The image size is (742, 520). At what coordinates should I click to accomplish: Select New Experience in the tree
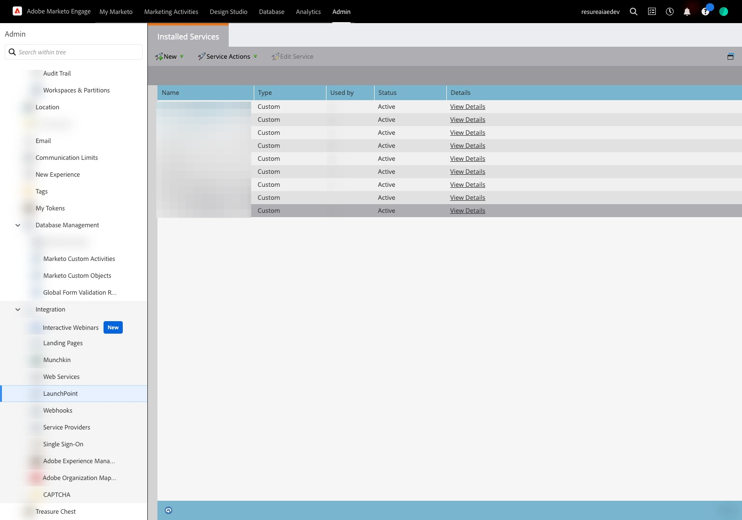click(x=58, y=174)
